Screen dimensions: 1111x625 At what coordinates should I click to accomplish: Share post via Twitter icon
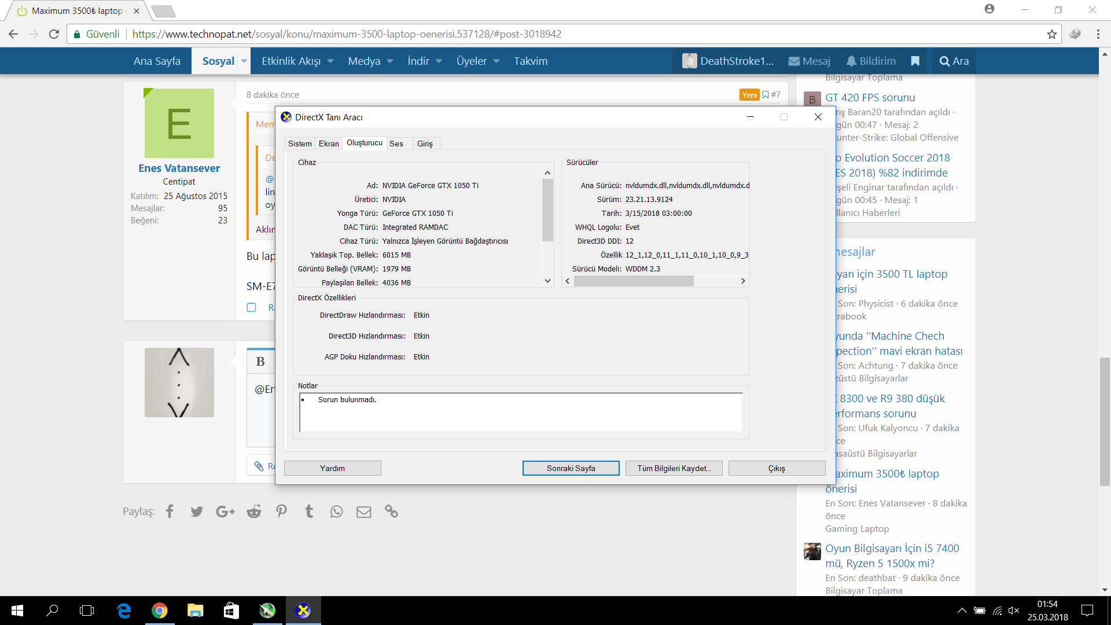pos(197,512)
